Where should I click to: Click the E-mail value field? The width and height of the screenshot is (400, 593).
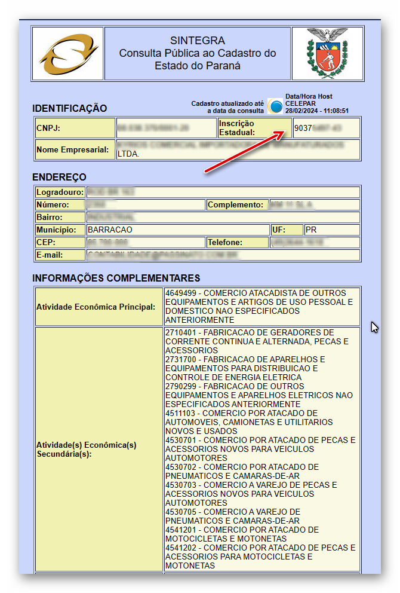tap(223, 255)
